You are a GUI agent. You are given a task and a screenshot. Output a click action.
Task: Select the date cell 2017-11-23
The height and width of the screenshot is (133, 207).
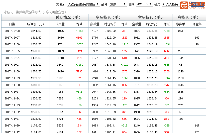click(x=12, y=105)
